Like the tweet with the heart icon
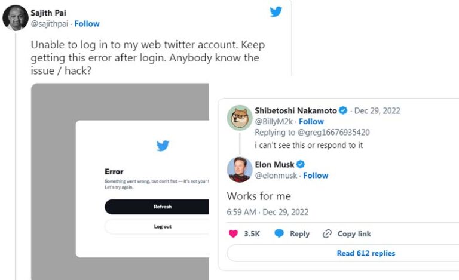This screenshot has height=280, width=459. pyautogui.click(x=233, y=233)
